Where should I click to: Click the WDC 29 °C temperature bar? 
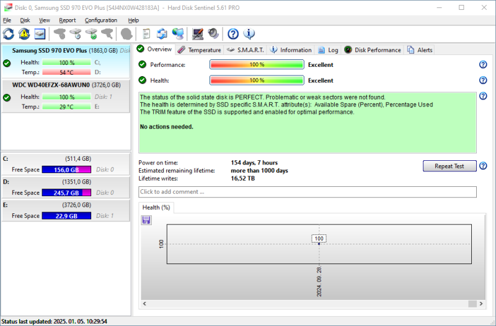[x=66, y=106]
